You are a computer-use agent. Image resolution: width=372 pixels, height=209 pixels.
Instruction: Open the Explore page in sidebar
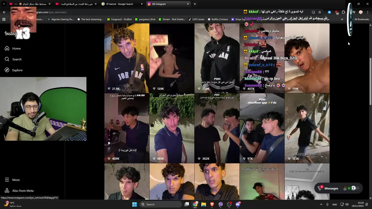14,70
